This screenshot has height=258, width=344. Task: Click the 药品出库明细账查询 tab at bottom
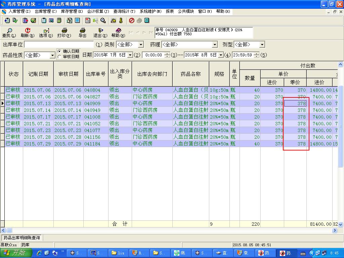pos(21,238)
